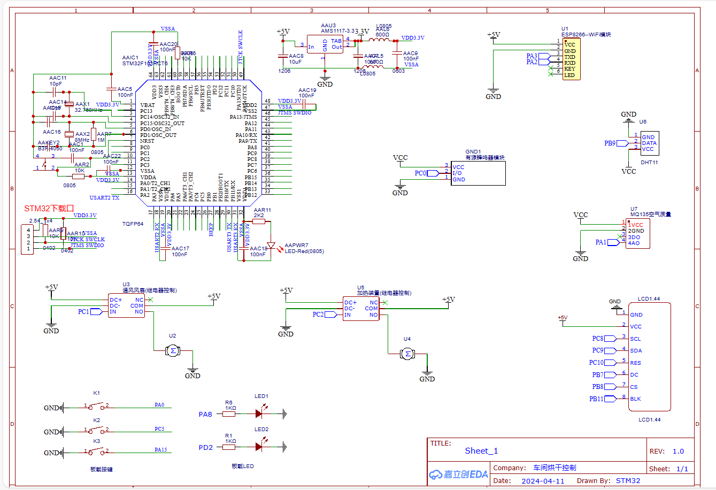Select the DHT11 sensor U6 symbol
Image resolution: width=716 pixels, height=490 pixels.
coord(650,143)
